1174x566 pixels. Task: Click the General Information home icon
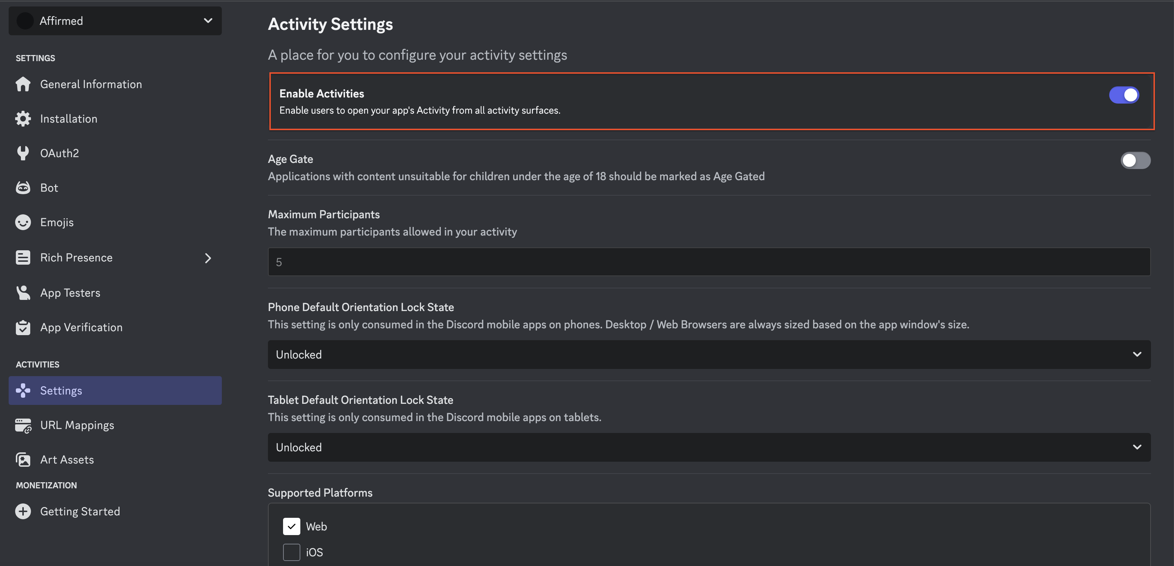[23, 84]
